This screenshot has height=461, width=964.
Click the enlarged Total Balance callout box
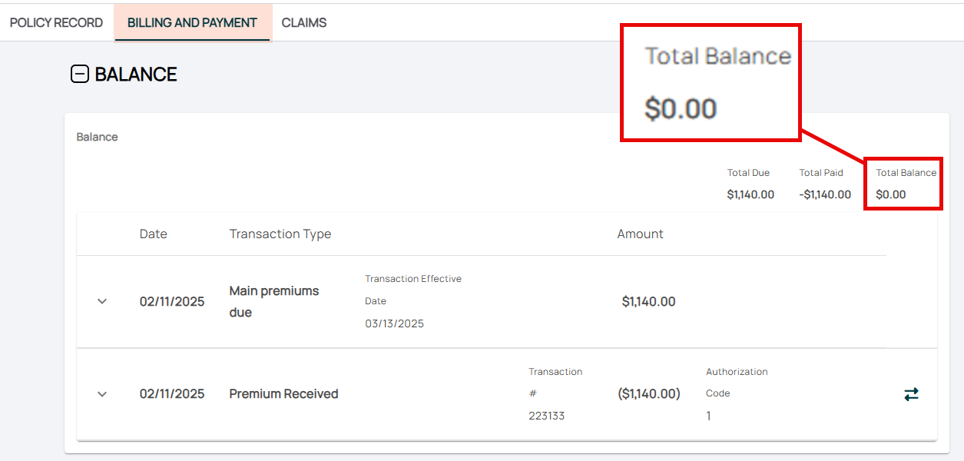coord(711,83)
